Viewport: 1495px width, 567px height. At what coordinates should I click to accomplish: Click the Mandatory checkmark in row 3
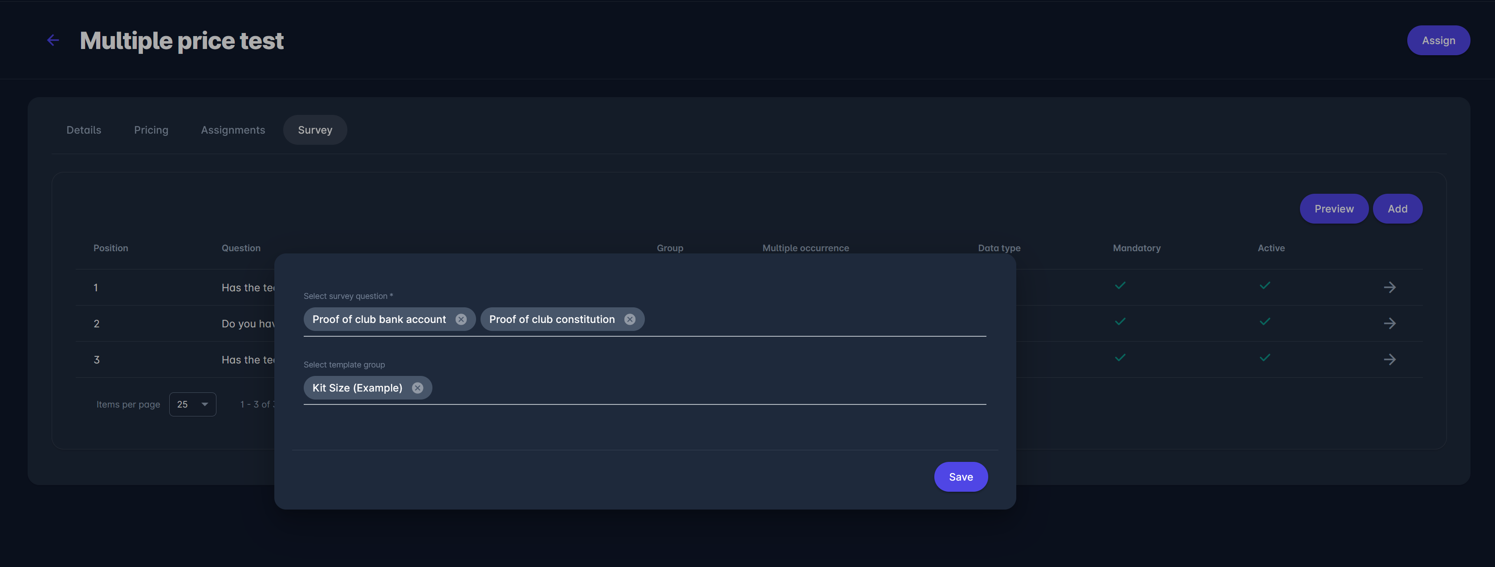tap(1120, 358)
